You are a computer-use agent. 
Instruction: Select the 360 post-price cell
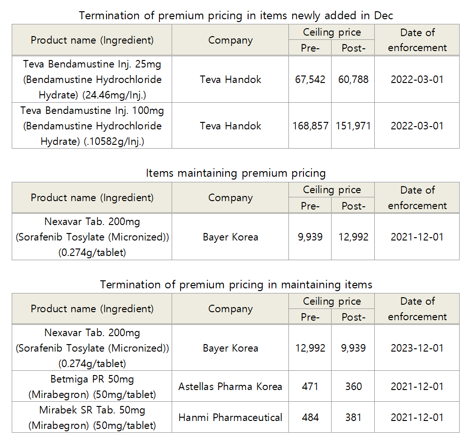tap(353, 386)
